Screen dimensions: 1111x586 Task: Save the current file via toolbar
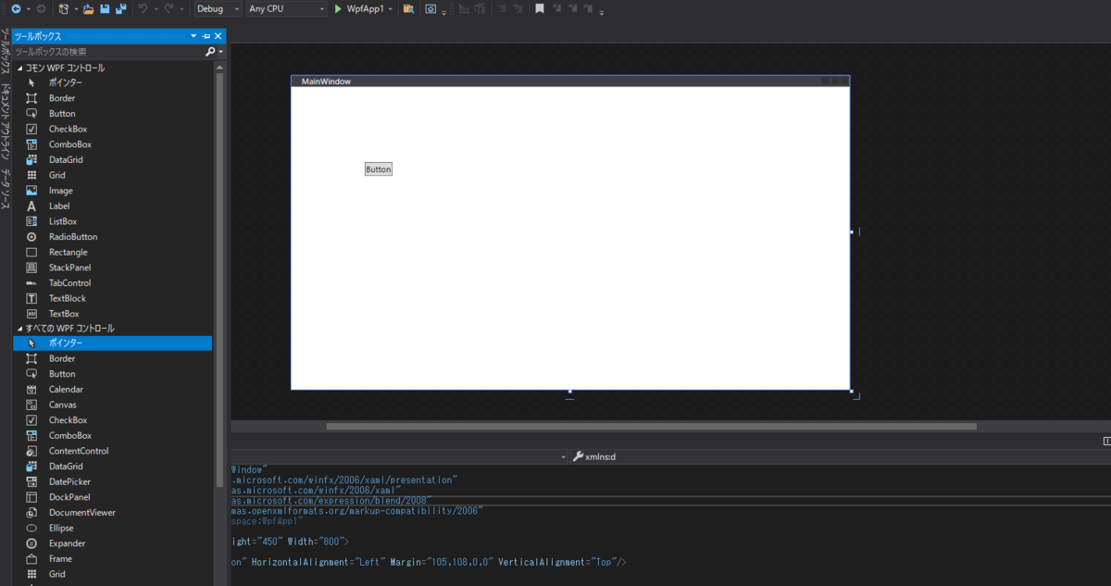[105, 8]
